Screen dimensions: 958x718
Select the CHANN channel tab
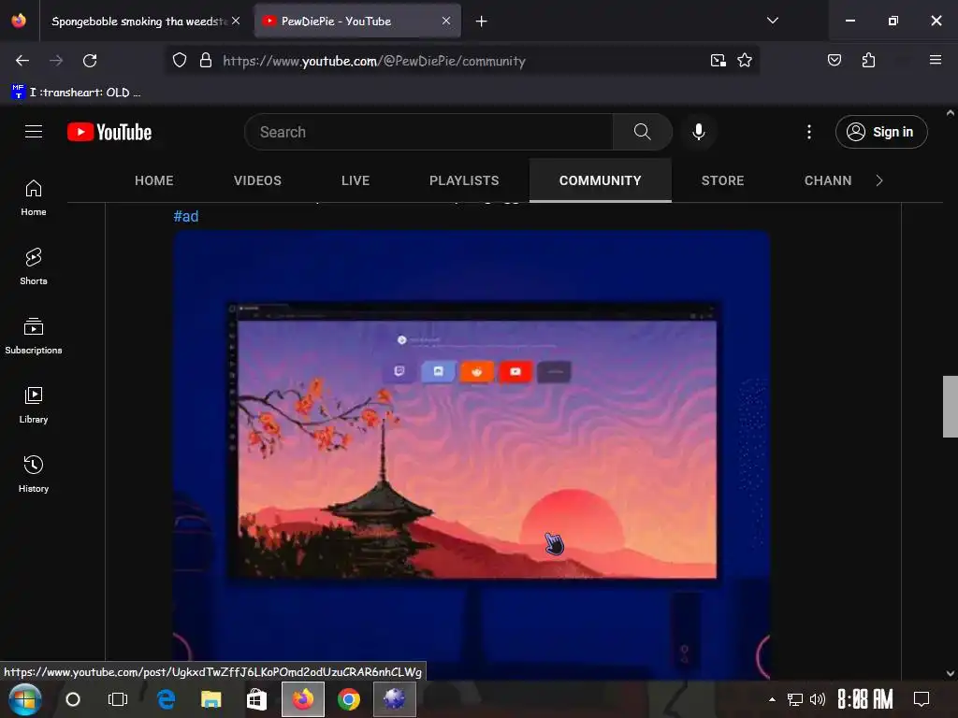tap(828, 180)
